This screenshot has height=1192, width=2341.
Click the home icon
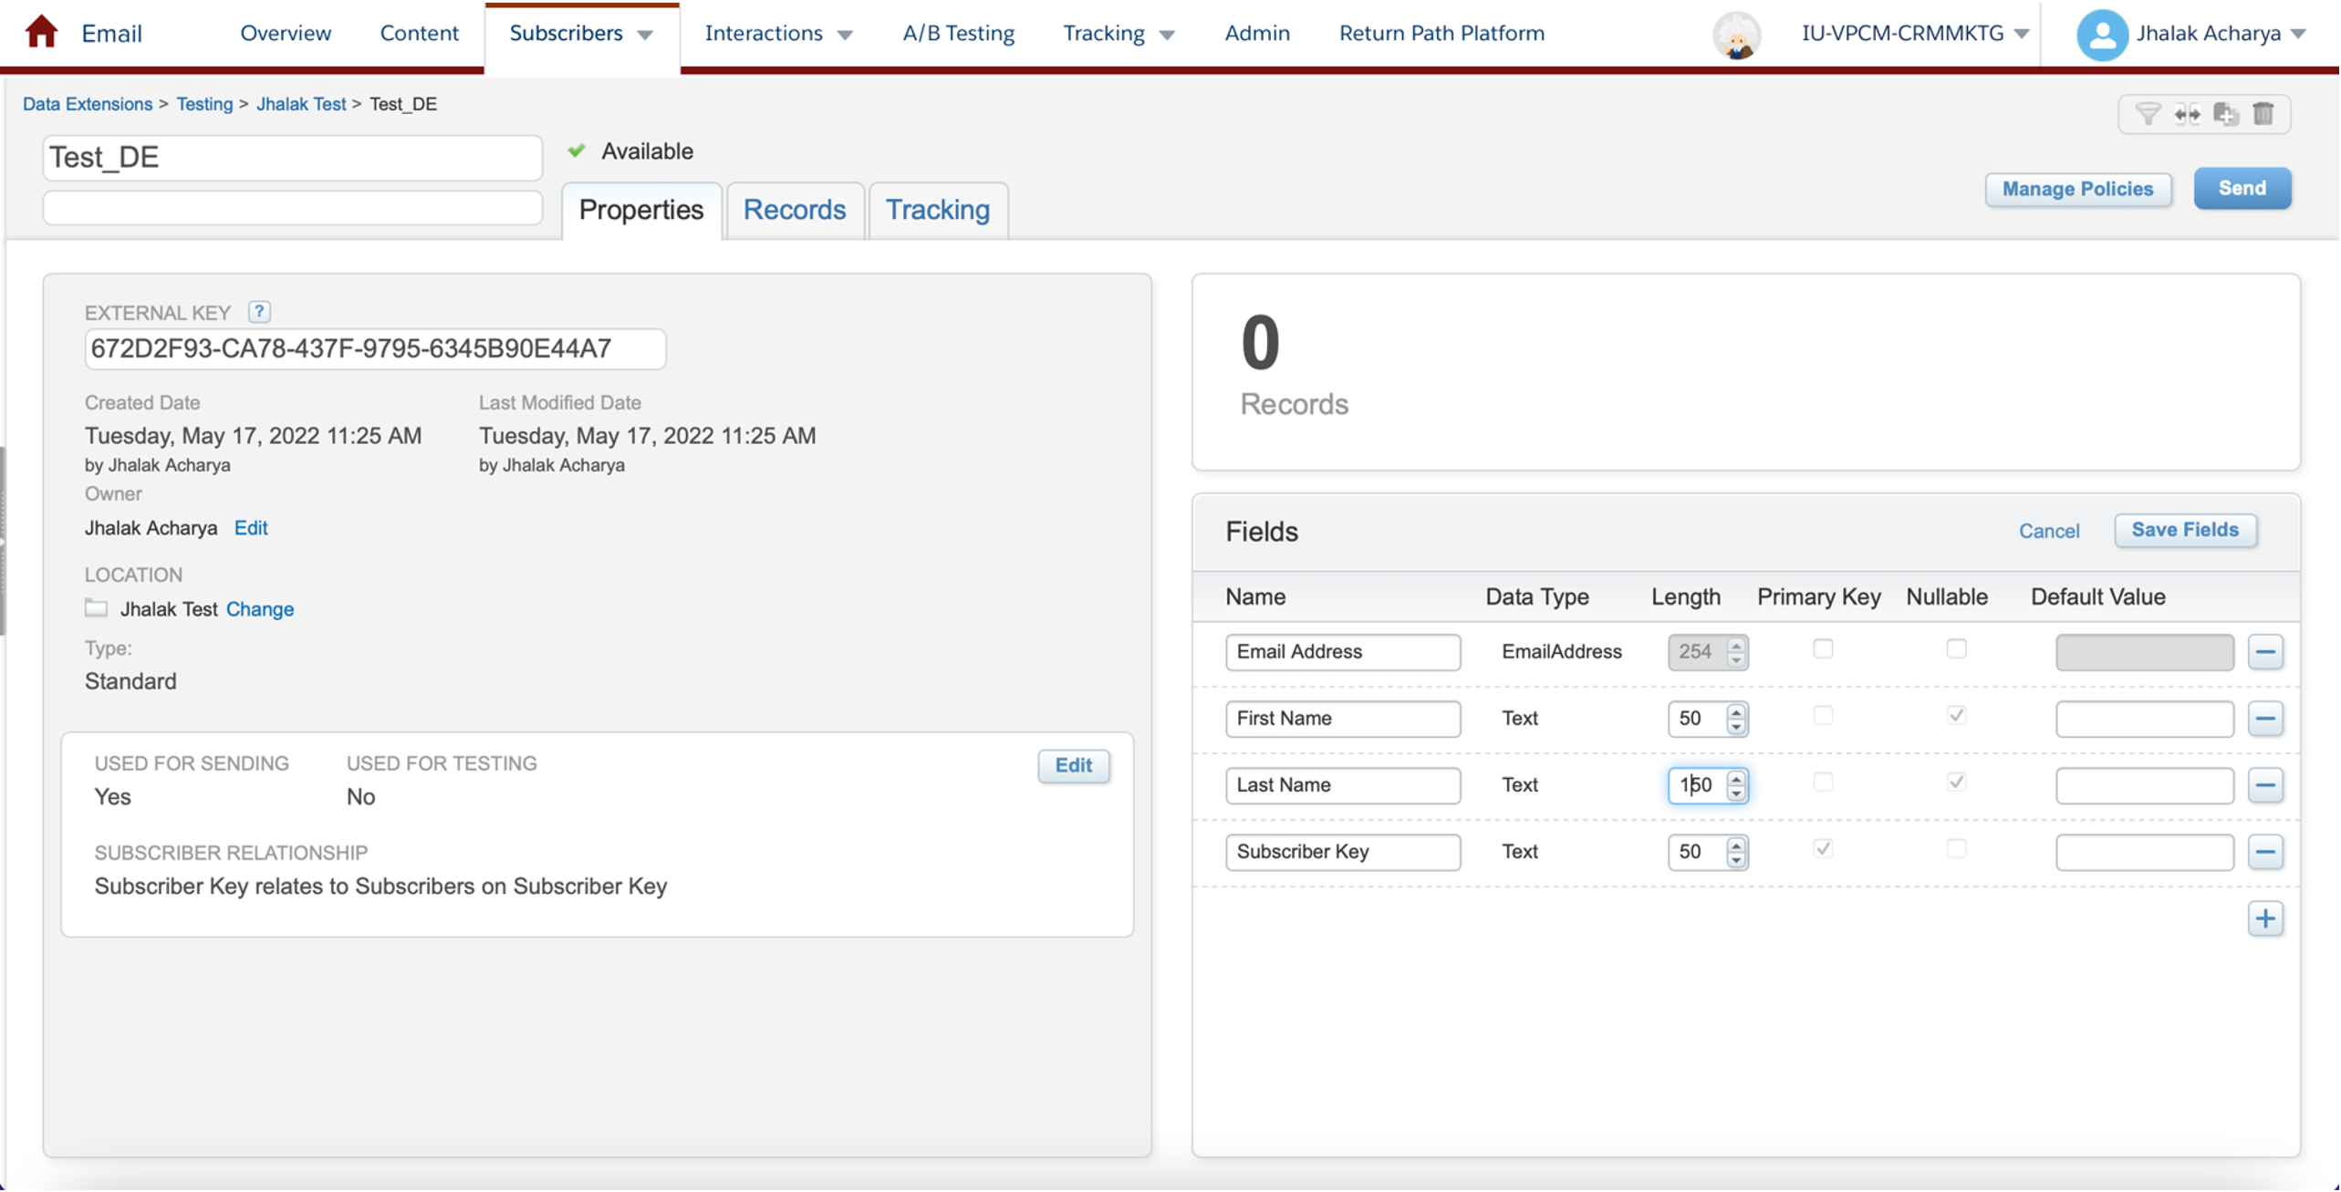(x=41, y=32)
